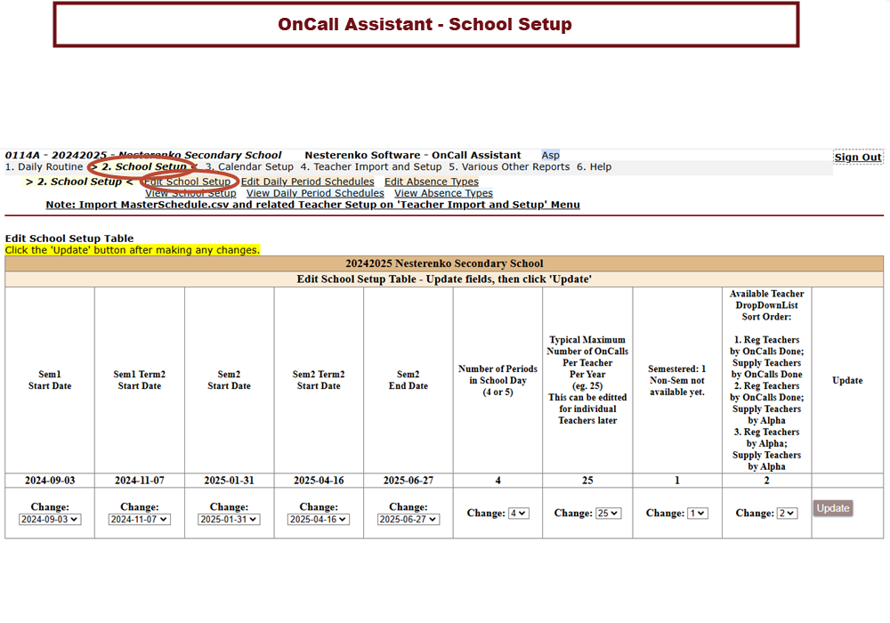Open the Edit Absence Types link

[x=431, y=182]
